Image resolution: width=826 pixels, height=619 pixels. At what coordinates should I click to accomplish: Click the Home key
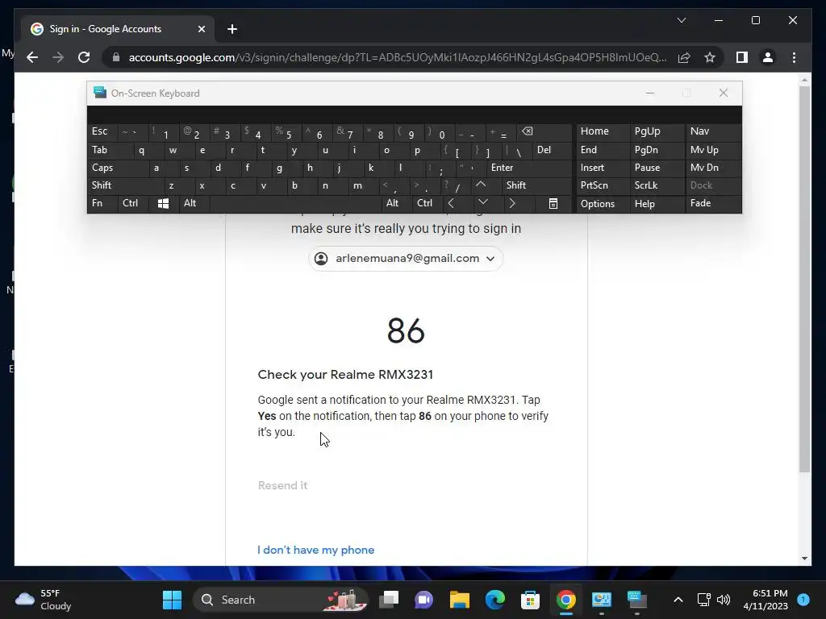(602, 131)
